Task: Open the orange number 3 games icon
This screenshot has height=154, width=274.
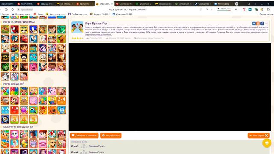Action: [x=15, y=119]
